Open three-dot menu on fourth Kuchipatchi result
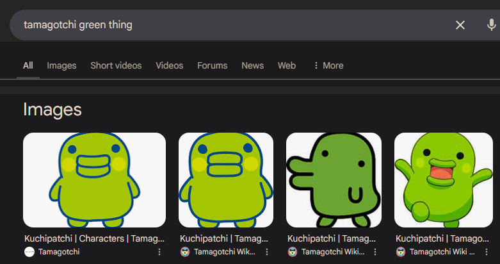Viewport: 500px width, 264px height. pyautogui.click(x=487, y=252)
